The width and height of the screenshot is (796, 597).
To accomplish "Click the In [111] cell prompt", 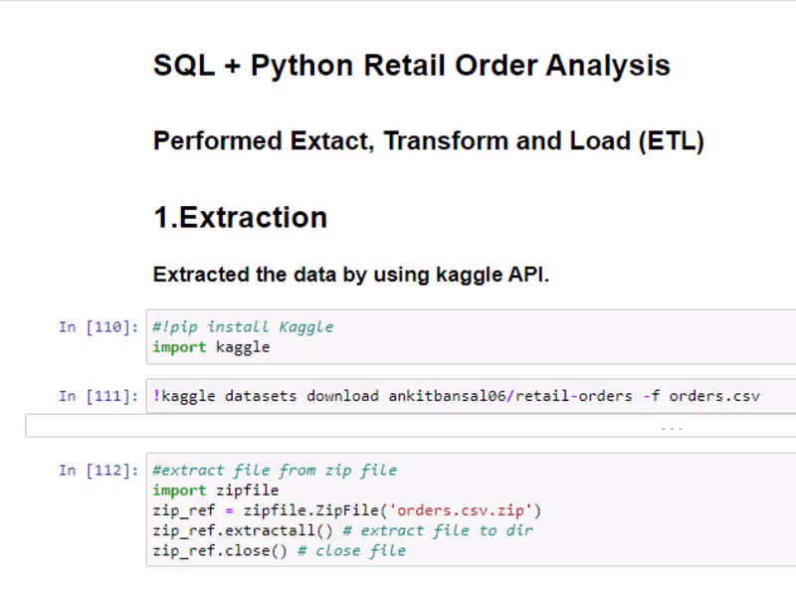I will point(99,396).
